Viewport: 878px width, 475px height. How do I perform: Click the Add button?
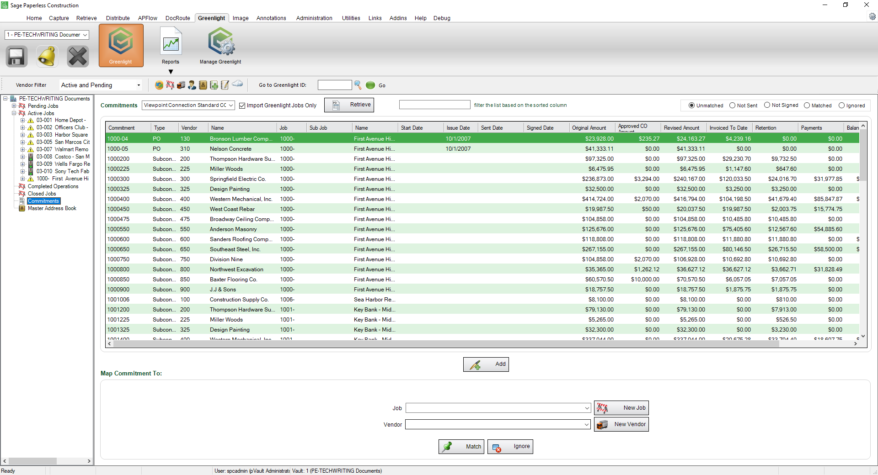(486, 364)
